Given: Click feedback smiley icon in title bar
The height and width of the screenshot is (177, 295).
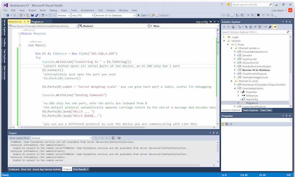Looking at the screenshot, I should [x=229, y=4].
